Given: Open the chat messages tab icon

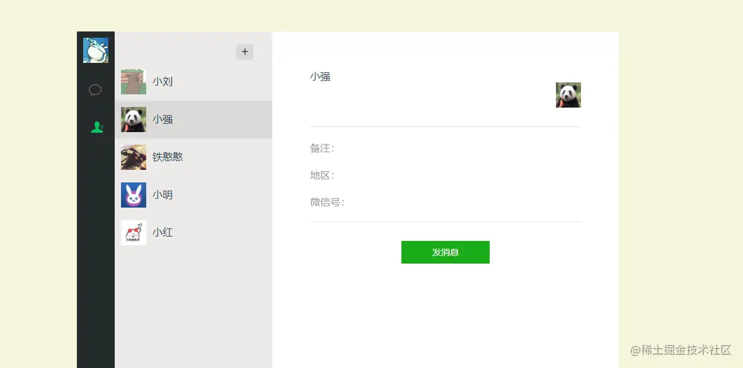Looking at the screenshot, I should 95,89.
